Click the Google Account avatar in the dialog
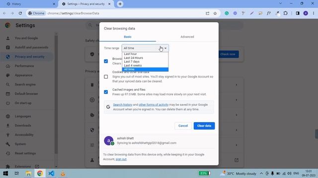 (x=109, y=140)
